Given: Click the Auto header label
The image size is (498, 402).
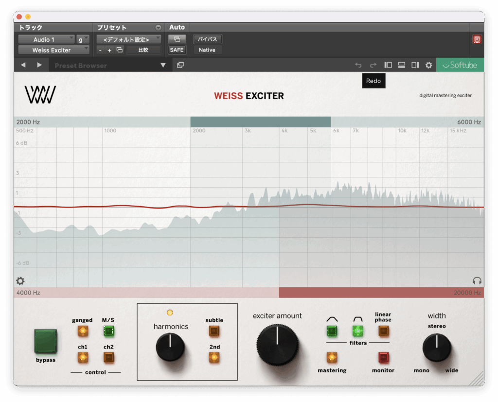Looking at the screenshot, I should pyautogui.click(x=177, y=27).
